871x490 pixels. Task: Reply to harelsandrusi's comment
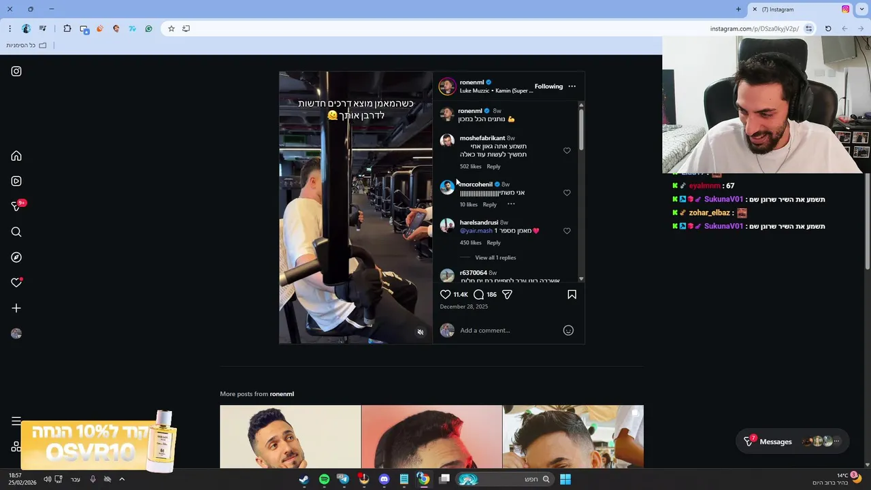[x=493, y=242]
